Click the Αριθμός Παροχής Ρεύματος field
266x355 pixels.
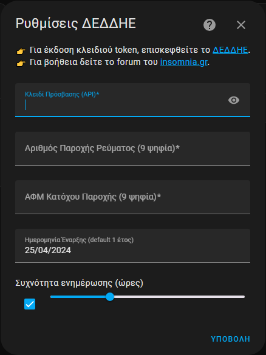click(132, 149)
